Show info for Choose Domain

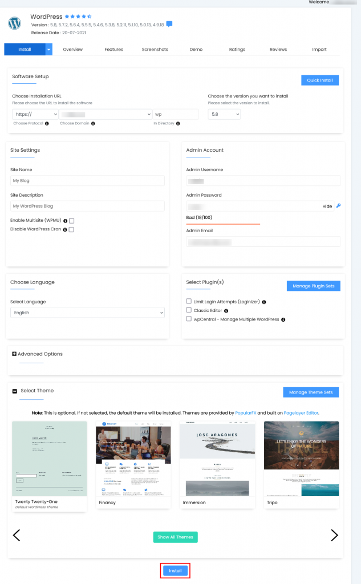click(93, 124)
